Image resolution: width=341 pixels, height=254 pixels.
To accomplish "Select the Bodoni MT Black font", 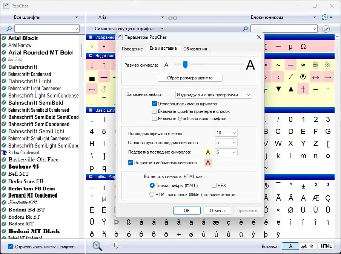I will tap(34, 231).
